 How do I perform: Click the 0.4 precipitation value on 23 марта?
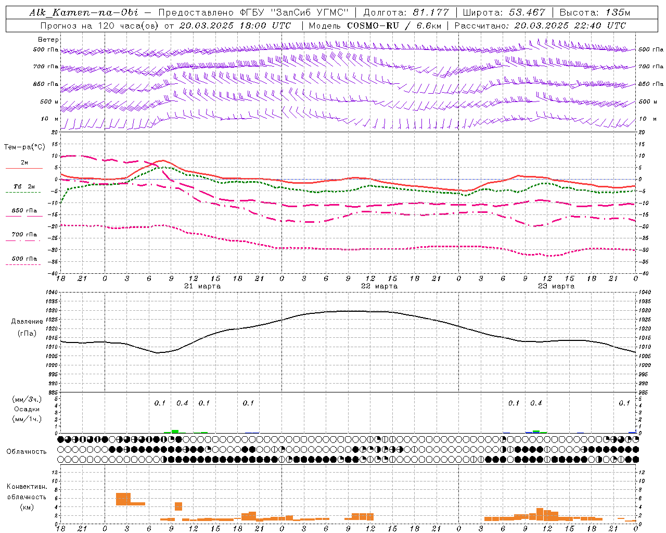tap(536, 403)
